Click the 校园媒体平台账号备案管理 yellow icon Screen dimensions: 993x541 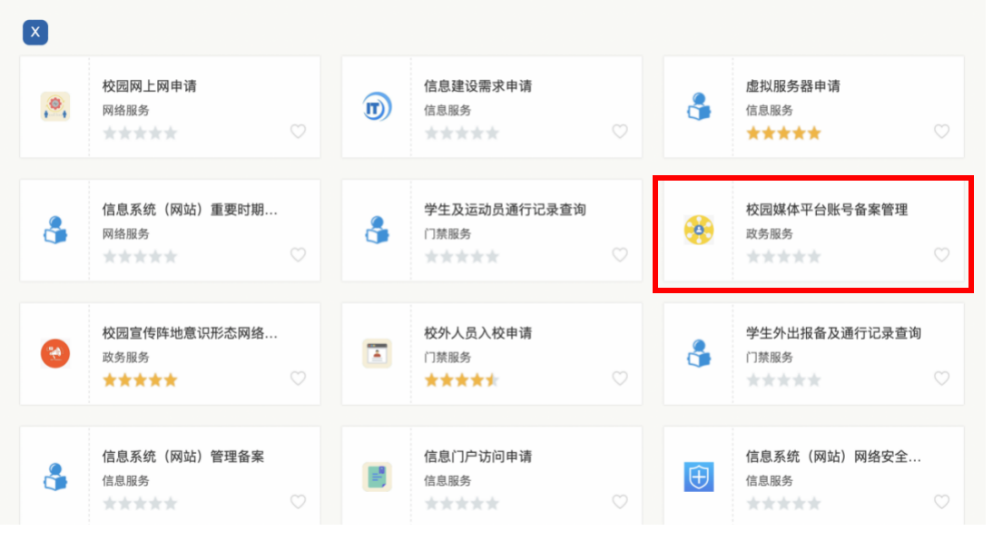[698, 231]
